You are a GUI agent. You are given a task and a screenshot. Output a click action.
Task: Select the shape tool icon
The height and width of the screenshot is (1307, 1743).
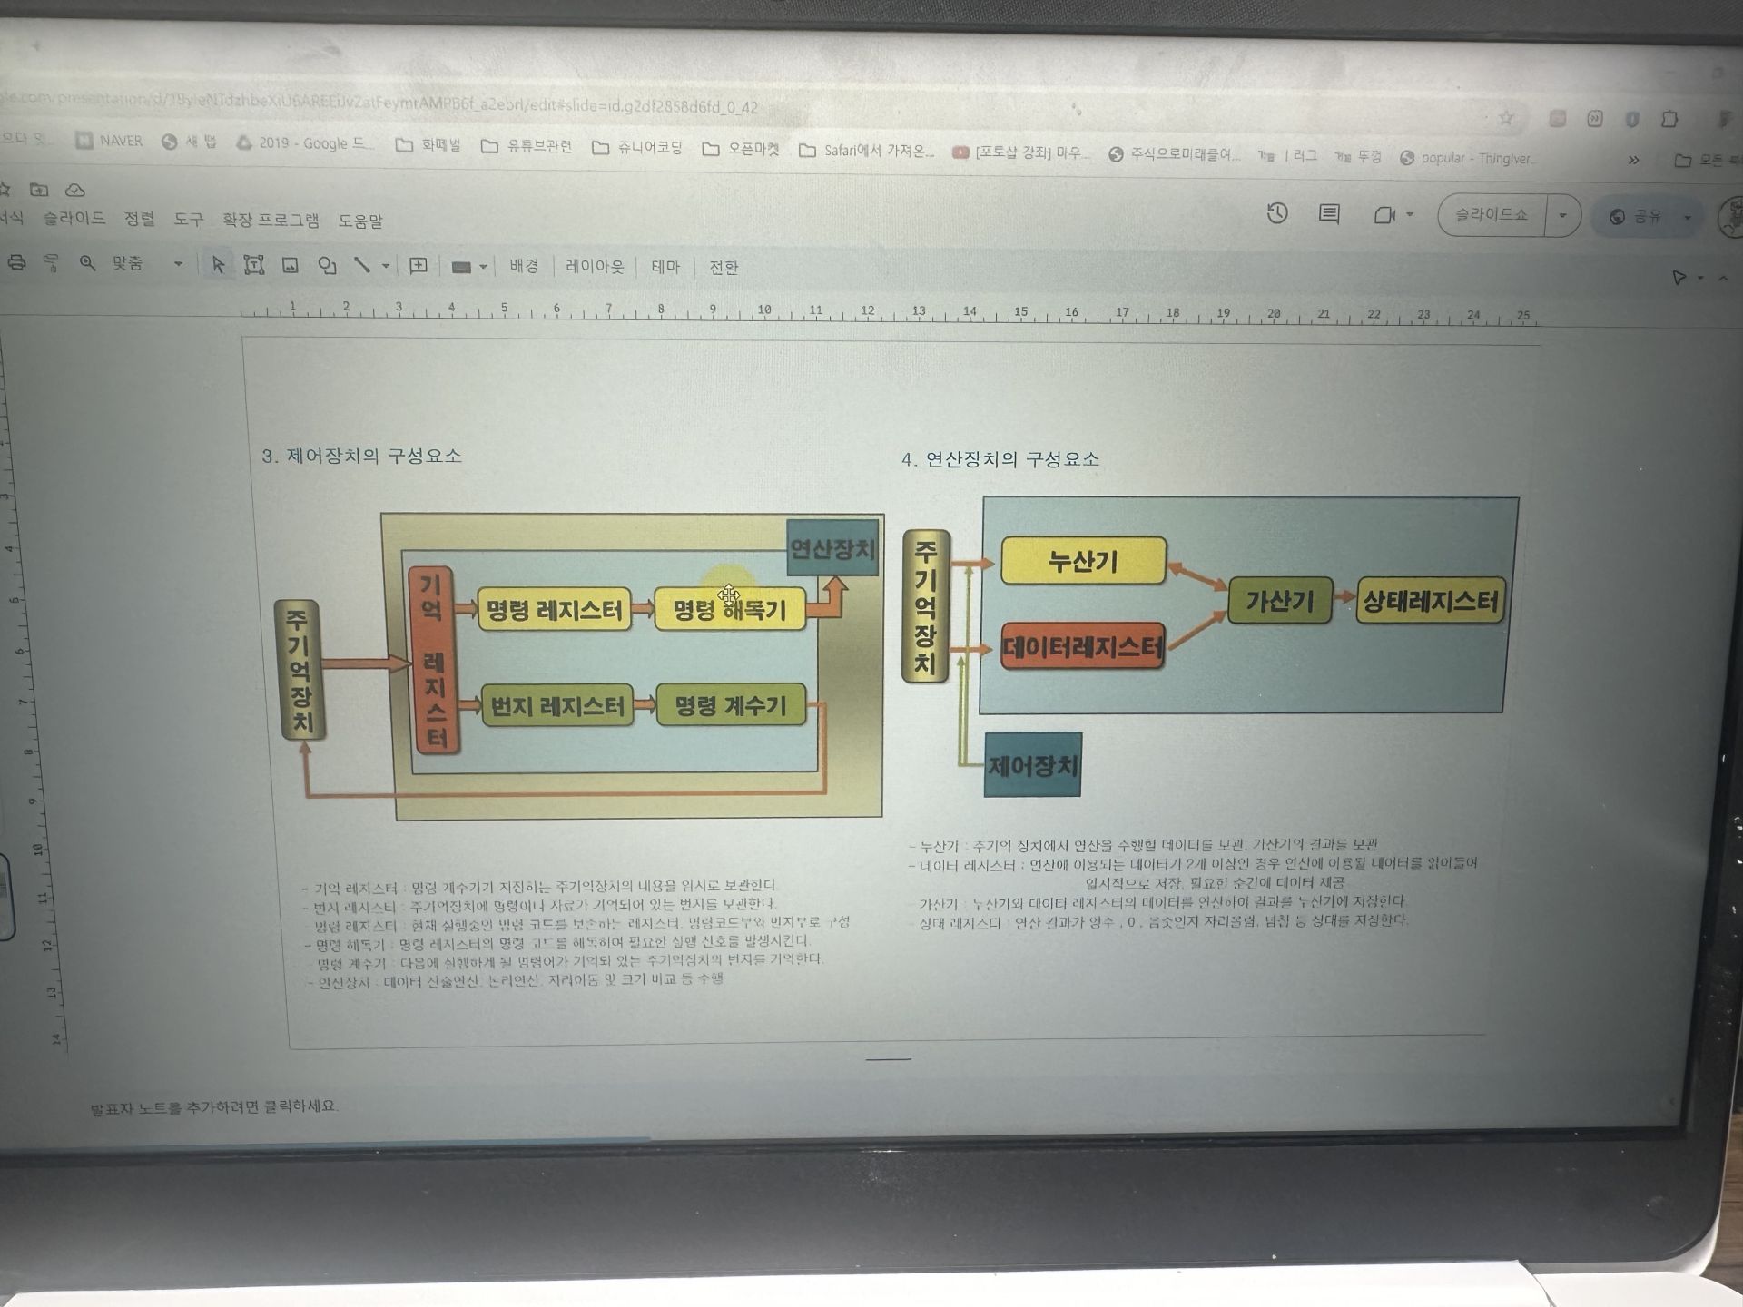coord(327,265)
